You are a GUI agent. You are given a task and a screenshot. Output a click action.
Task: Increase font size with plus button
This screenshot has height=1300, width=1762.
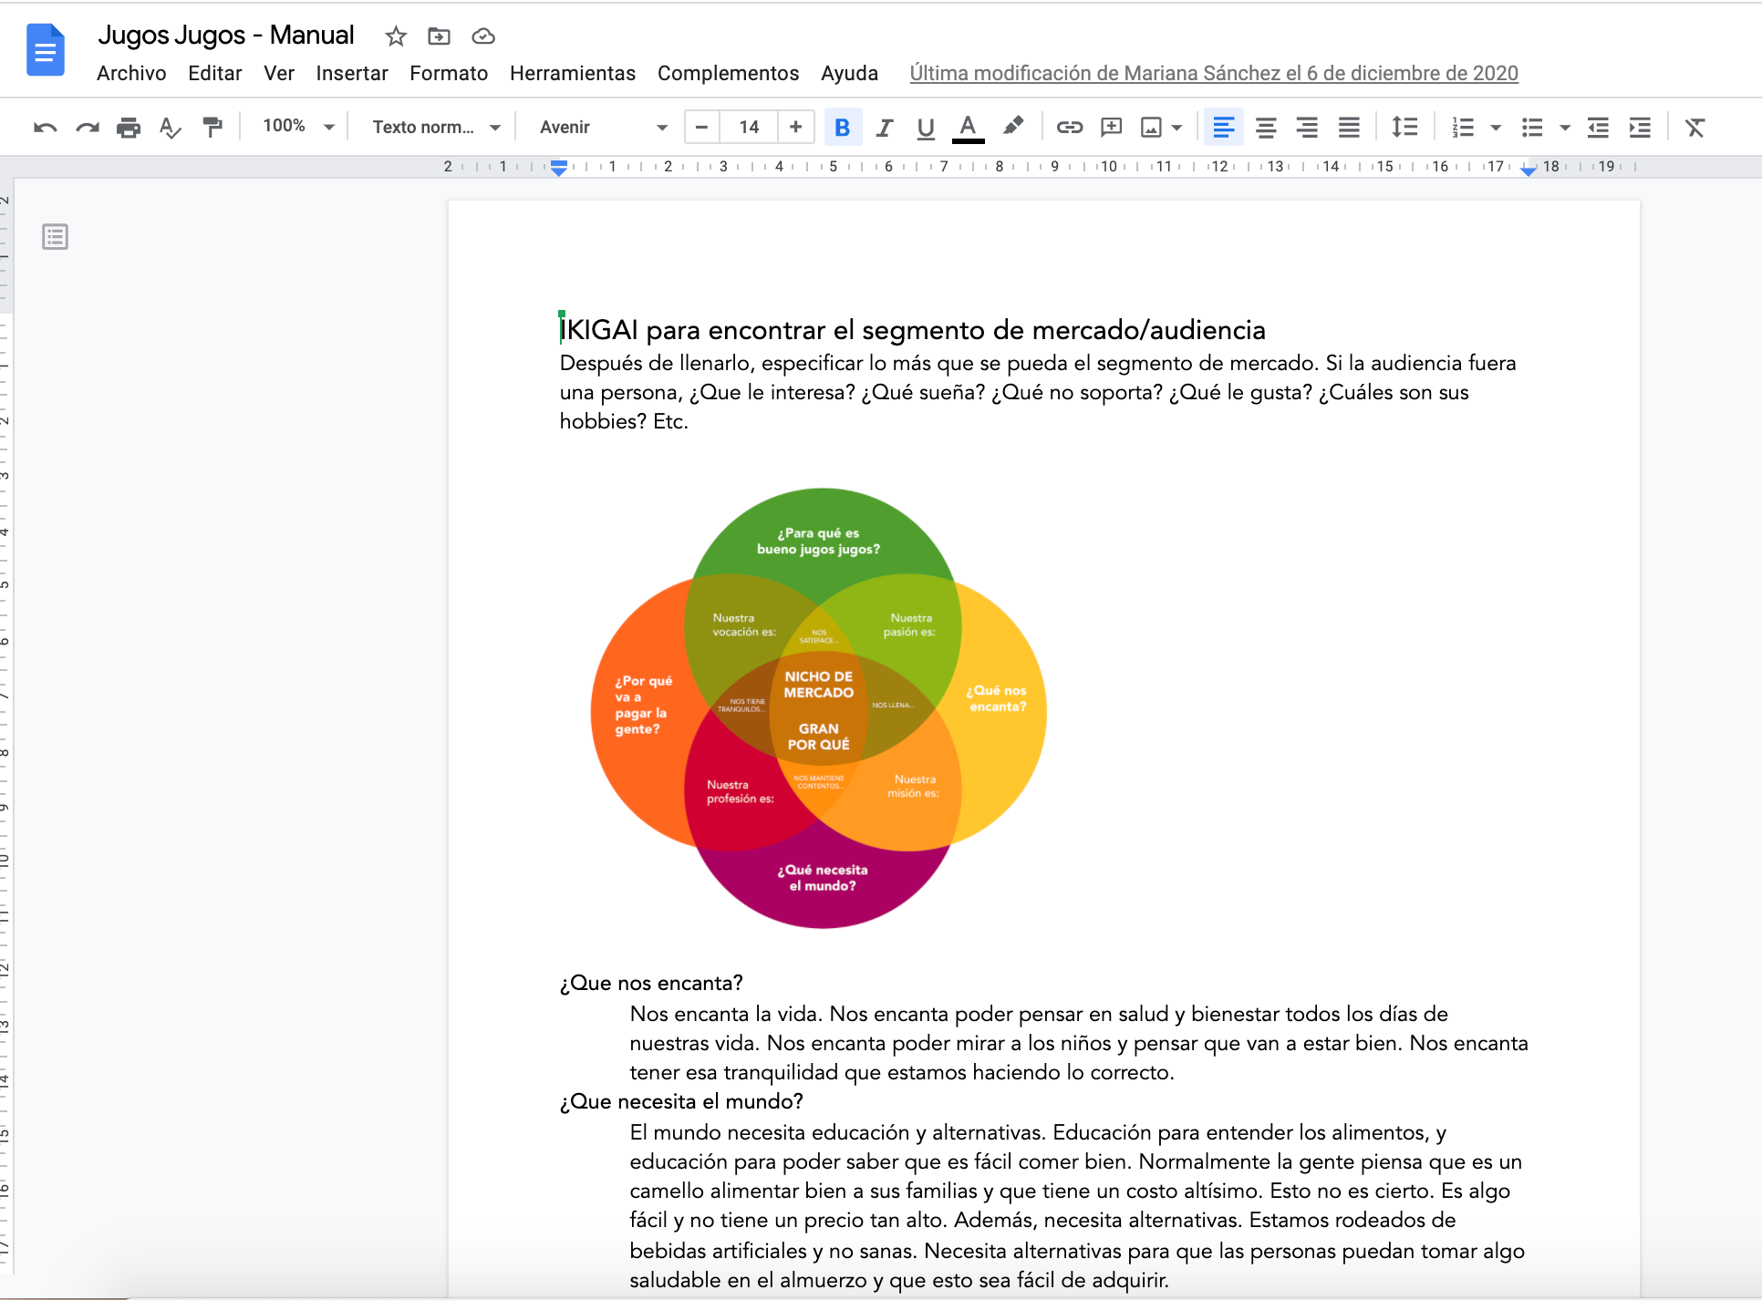tap(795, 128)
